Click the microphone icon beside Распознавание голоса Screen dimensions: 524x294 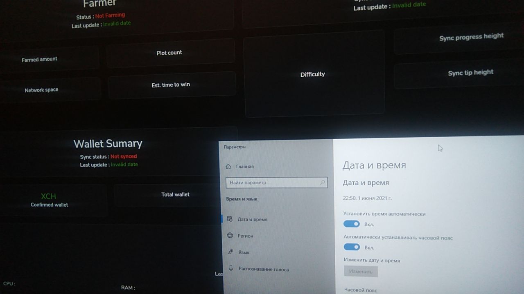(231, 268)
